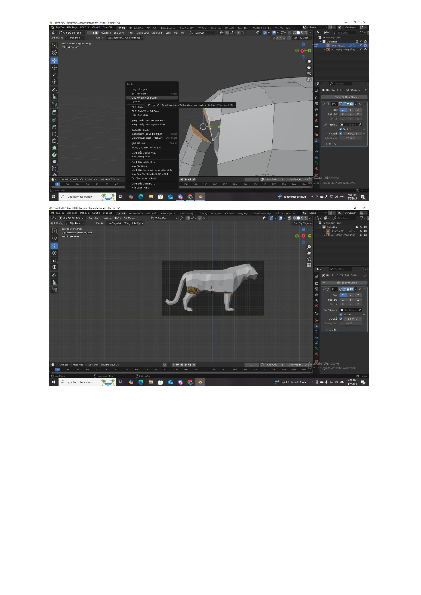Choose Phân Chia Vành Đai Cạnh menu entry
Screen dimensions: 421x595
pyautogui.click(x=152, y=111)
